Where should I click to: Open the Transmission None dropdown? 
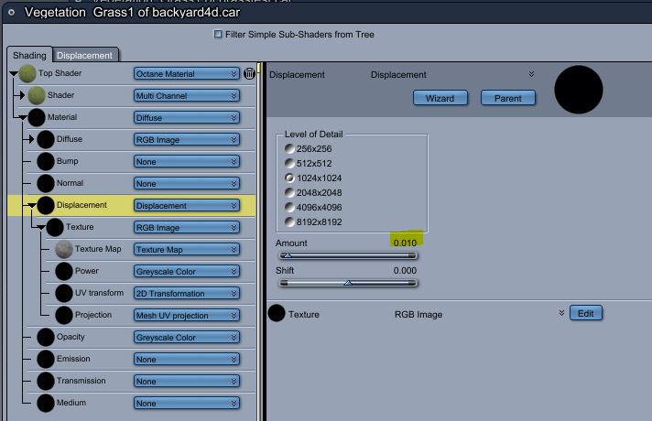[187, 381]
